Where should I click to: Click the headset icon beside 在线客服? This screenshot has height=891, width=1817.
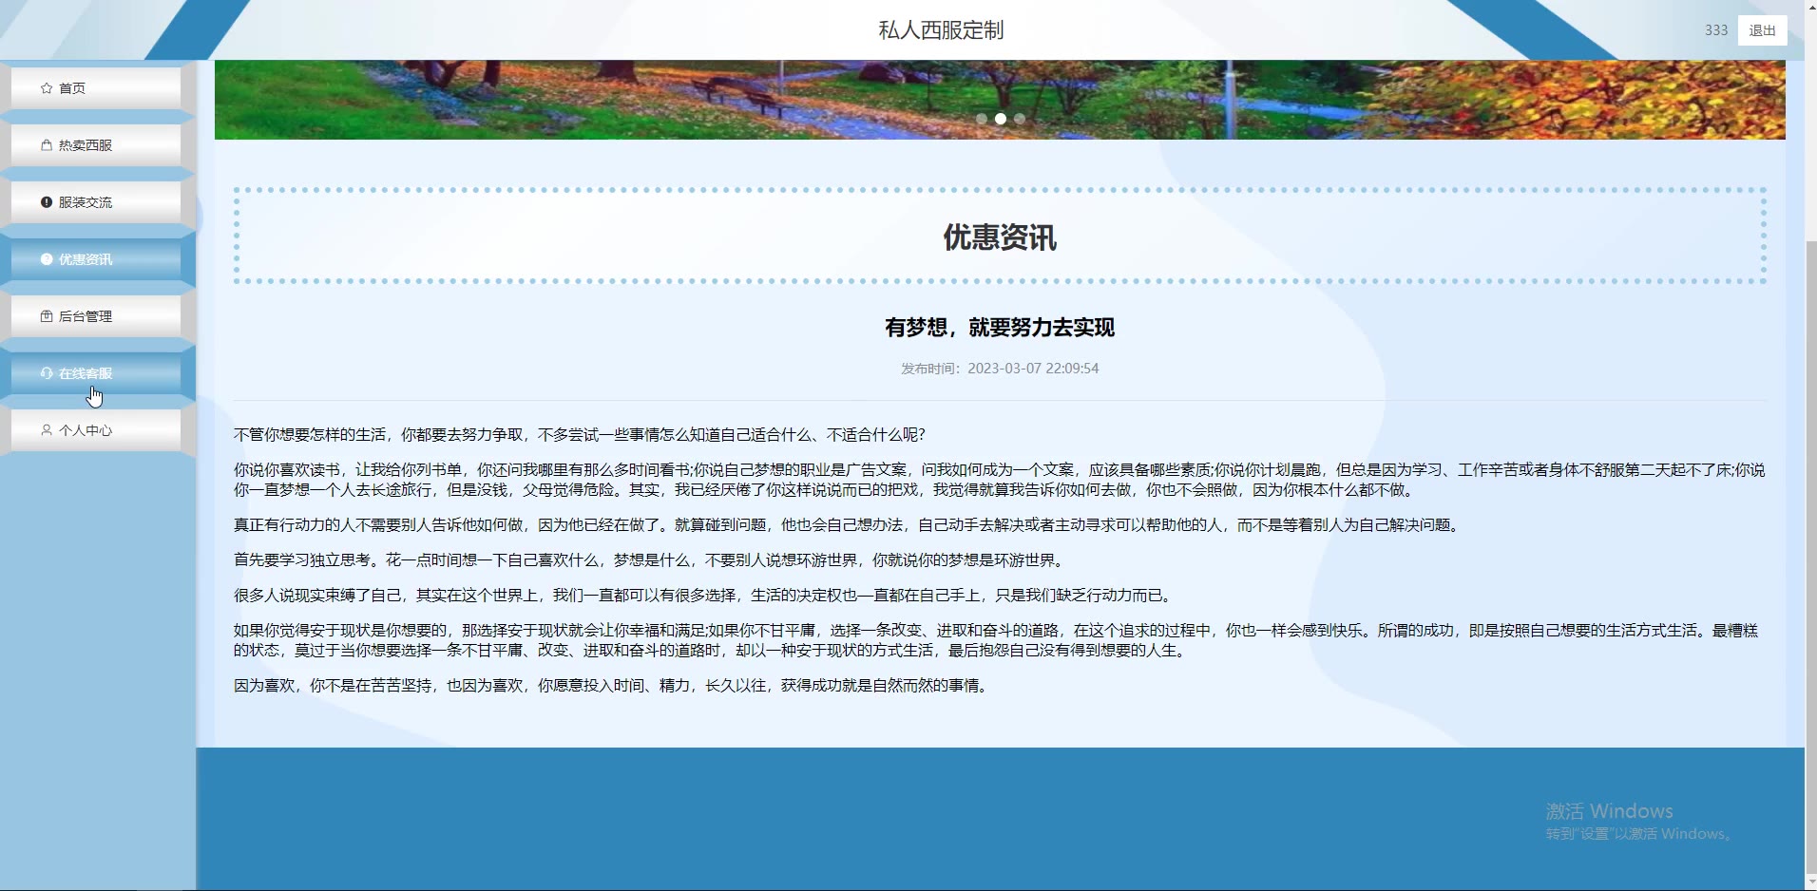[x=47, y=373]
